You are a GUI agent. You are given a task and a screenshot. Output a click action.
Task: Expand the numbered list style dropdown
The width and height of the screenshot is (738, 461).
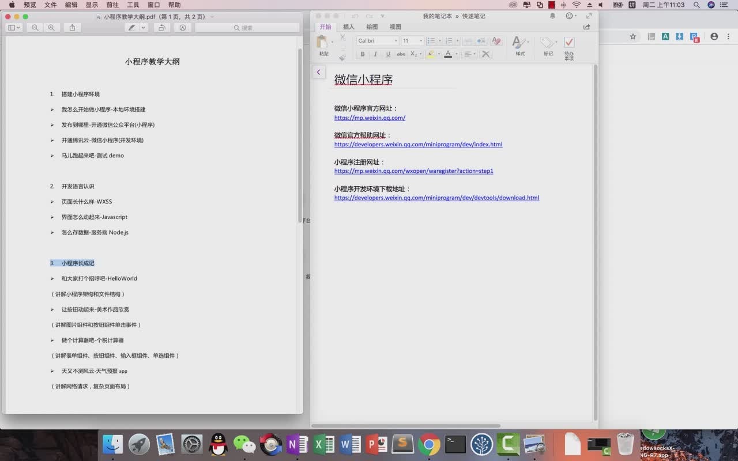457,41
